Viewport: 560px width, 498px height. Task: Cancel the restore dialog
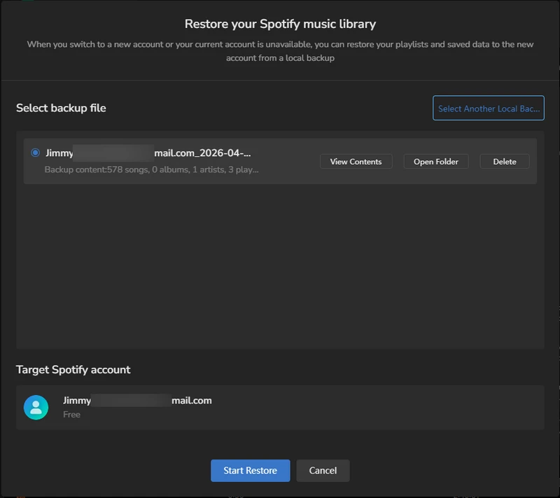[x=323, y=471]
